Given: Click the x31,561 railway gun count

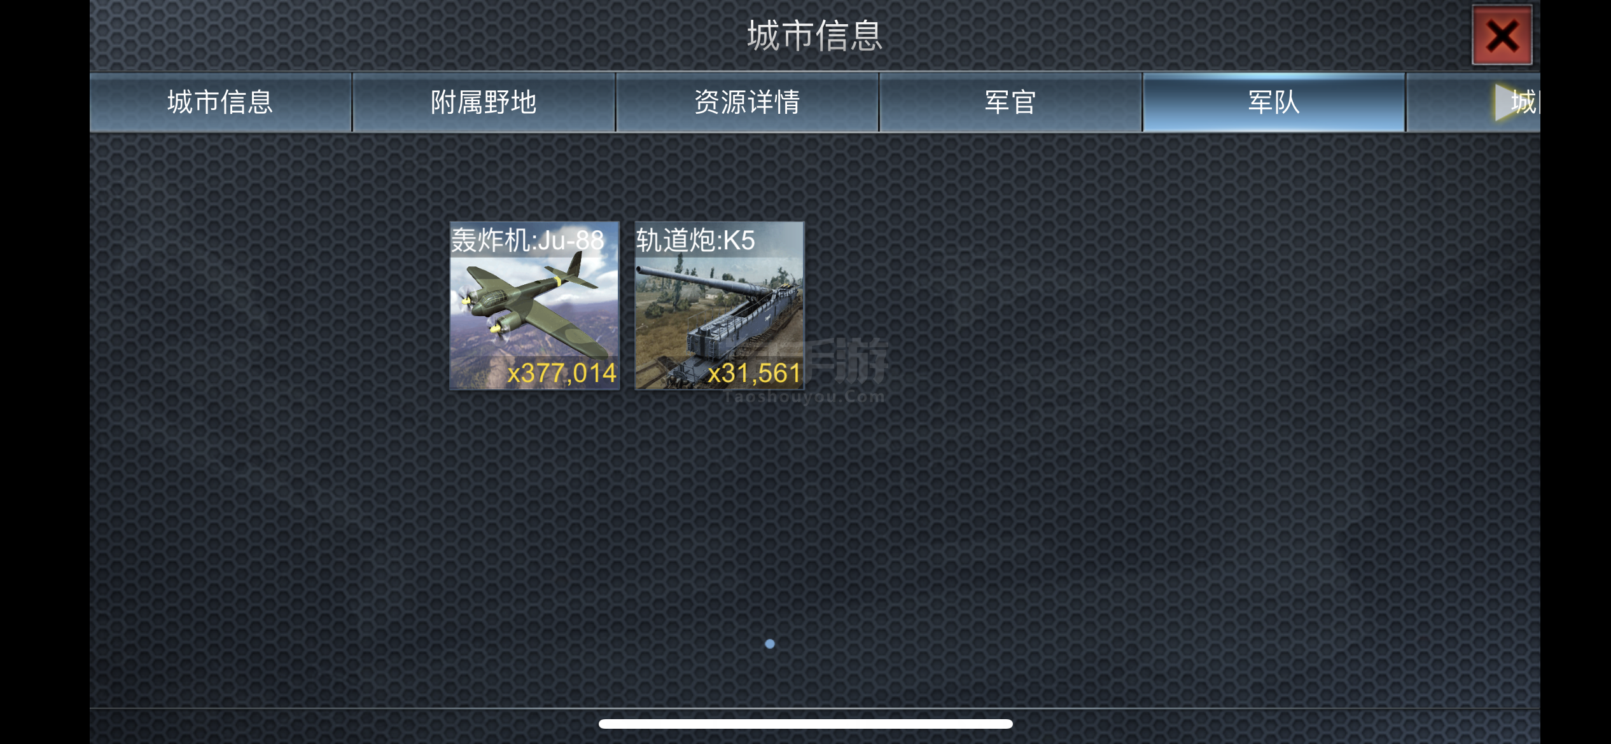Looking at the screenshot, I should coord(755,373).
